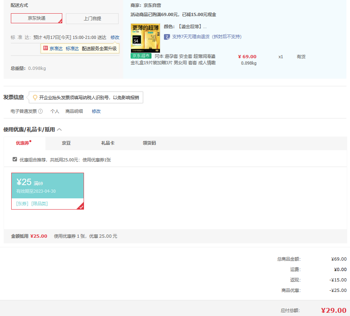Click the 个人 invoice title text

tap(55, 111)
